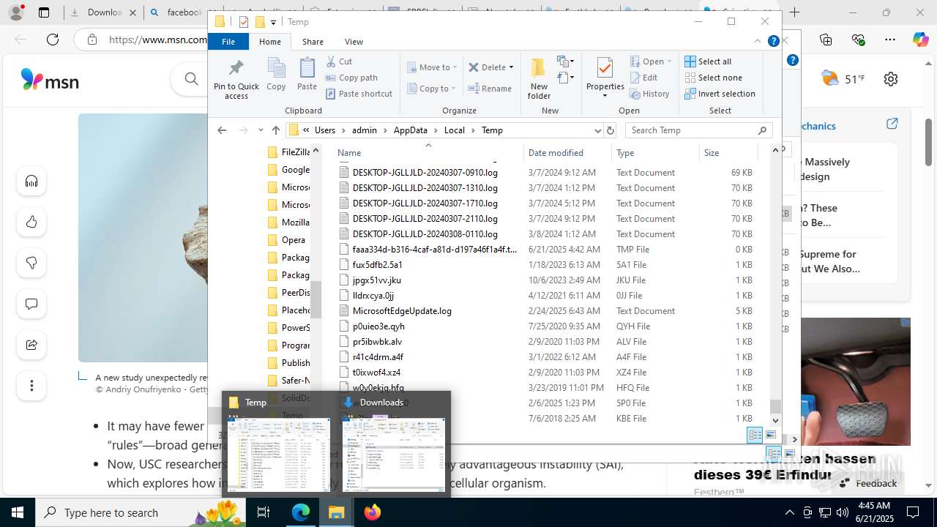Show file History

click(649, 94)
